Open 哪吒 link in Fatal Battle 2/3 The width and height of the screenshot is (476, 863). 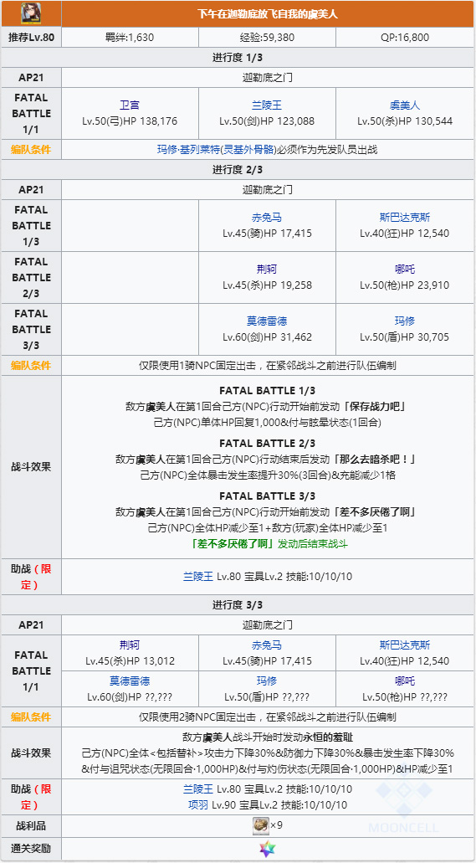click(404, 270)
